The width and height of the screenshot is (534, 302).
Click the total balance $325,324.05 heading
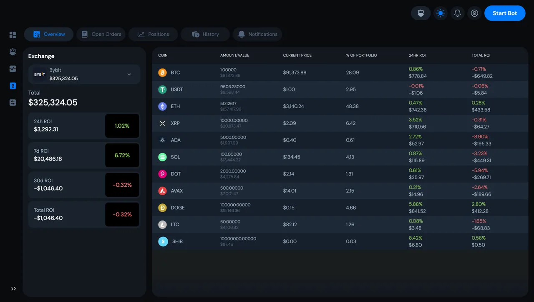(x=53, y=102)
